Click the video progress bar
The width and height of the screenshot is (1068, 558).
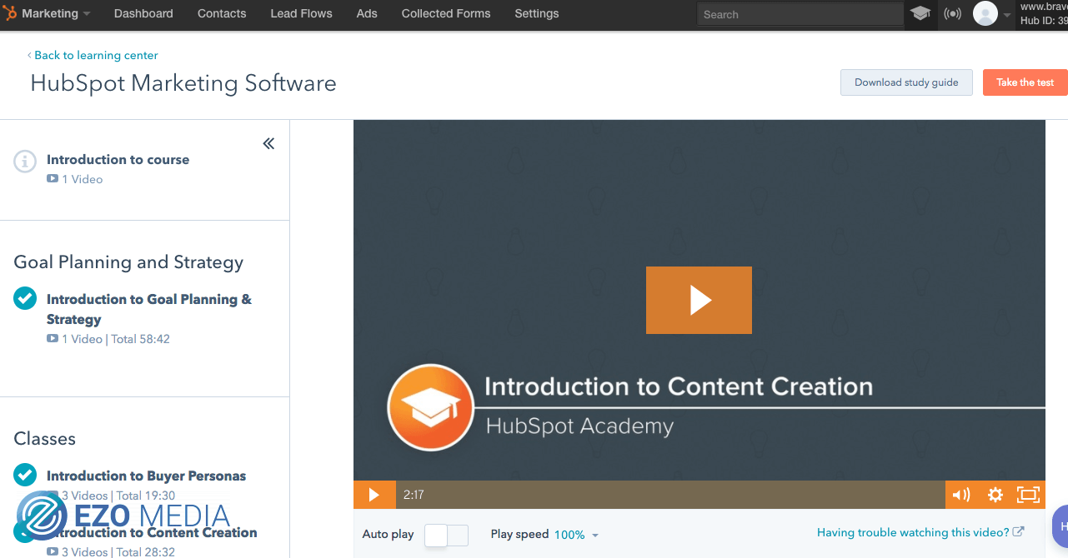pos(670,495)
